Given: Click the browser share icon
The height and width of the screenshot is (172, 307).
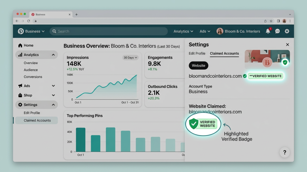Looking at the screenshot, I should (x=265, y=21).
